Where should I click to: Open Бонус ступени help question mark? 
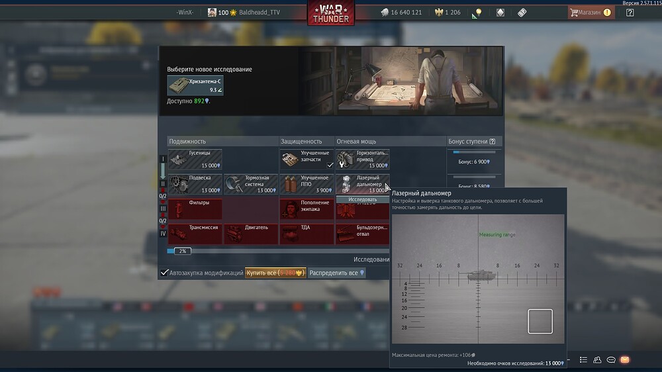click(x=493, y=142)
